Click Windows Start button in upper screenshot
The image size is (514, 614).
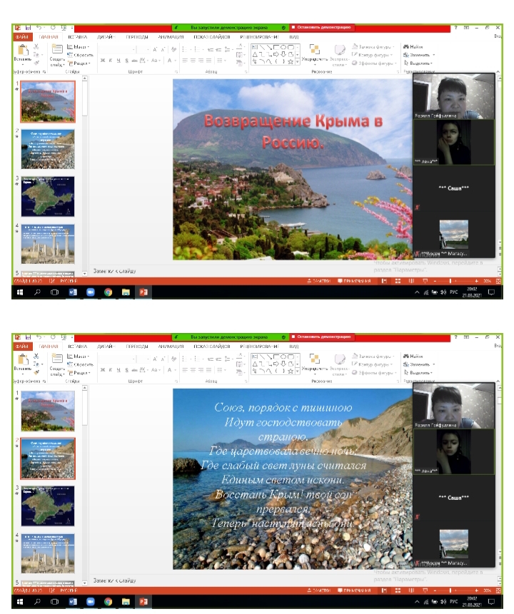19,292
